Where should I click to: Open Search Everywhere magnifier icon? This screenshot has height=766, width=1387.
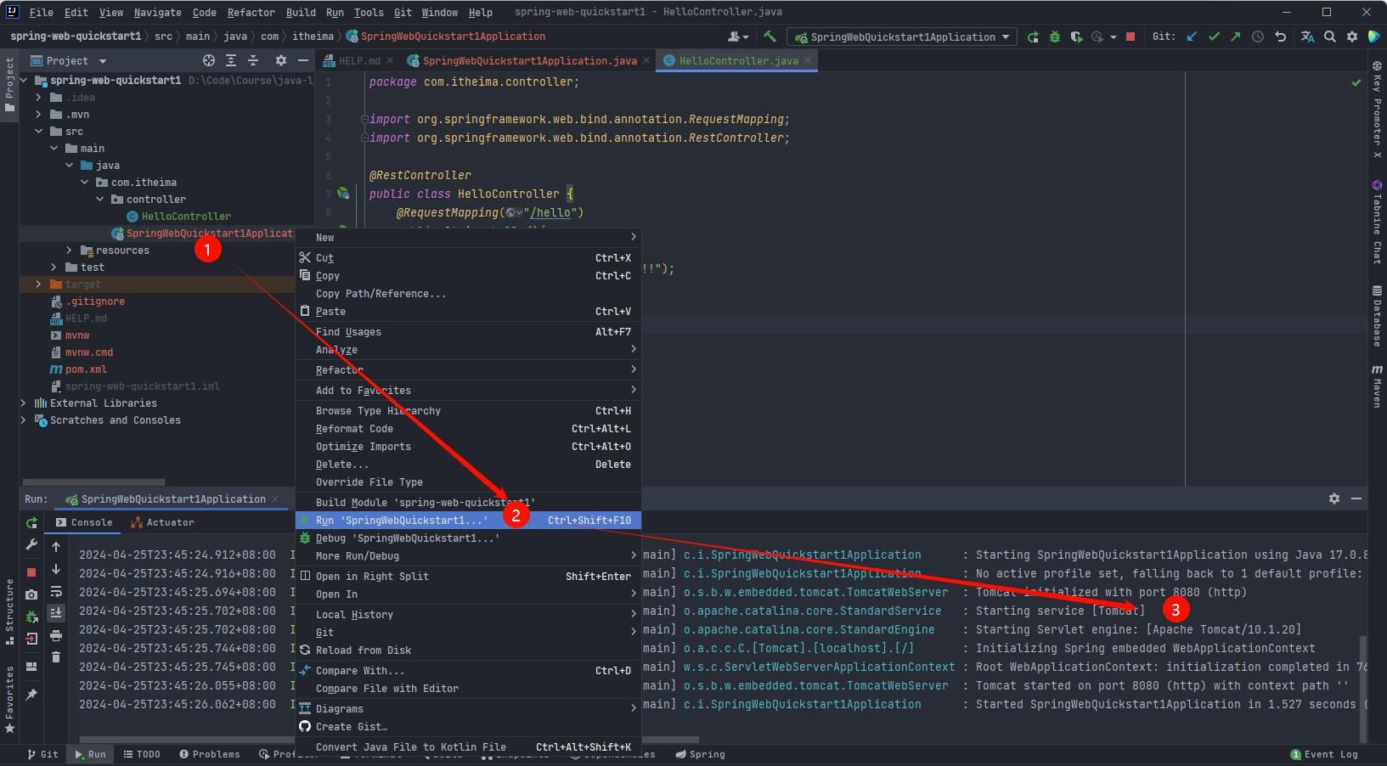point(1329,37)
